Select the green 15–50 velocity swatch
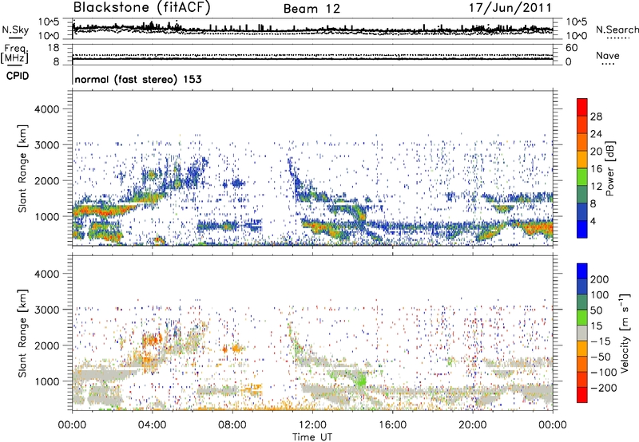639x442 pixels. click(x=582, y=318)
